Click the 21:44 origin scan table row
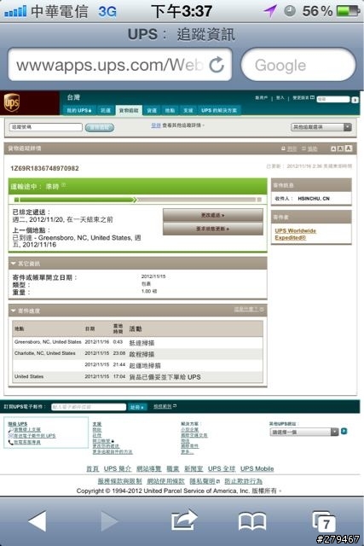This screenshot has width=364, height=546. [x=137, y=365]
